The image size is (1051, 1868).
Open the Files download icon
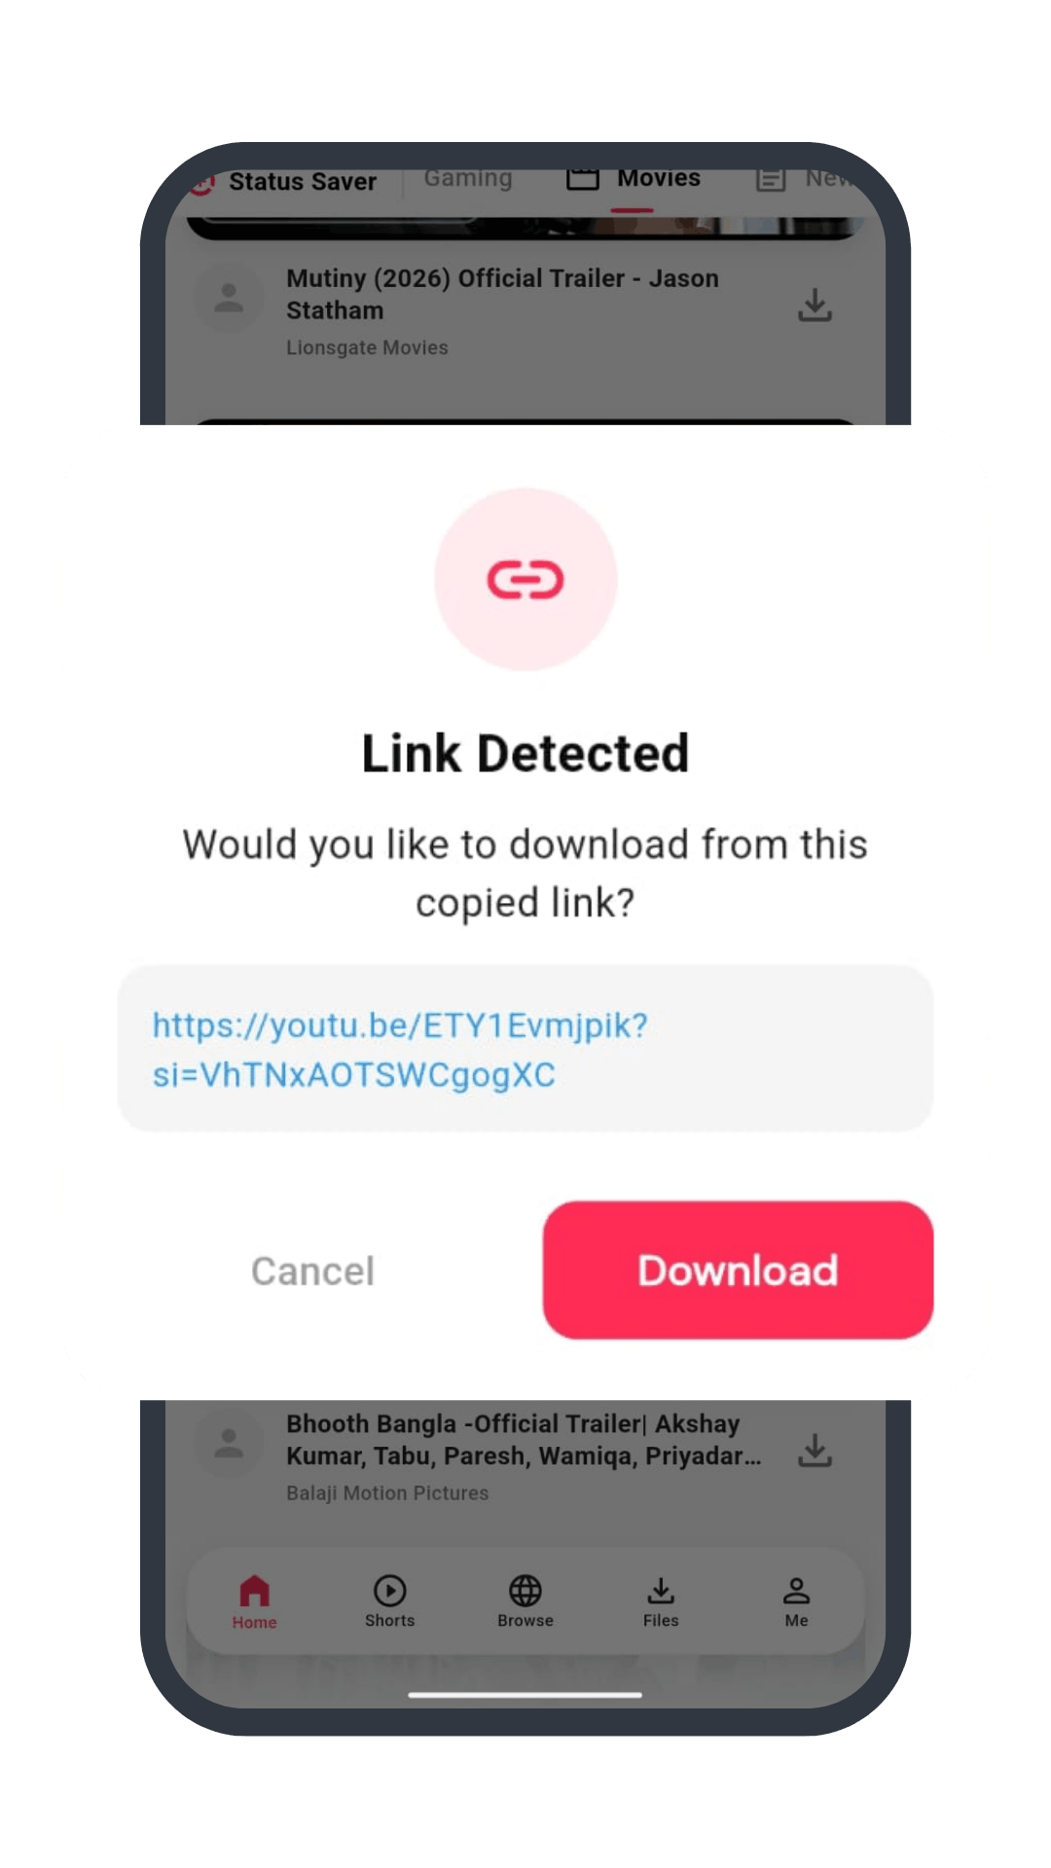coord(661,1591)
